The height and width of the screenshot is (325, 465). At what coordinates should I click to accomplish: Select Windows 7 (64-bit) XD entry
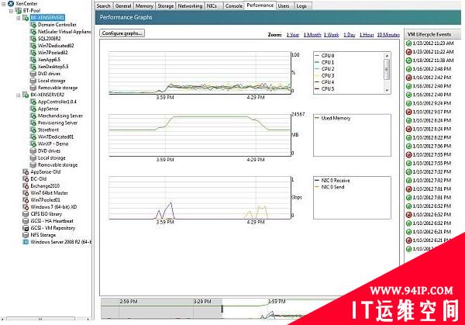tap(53, 207)
